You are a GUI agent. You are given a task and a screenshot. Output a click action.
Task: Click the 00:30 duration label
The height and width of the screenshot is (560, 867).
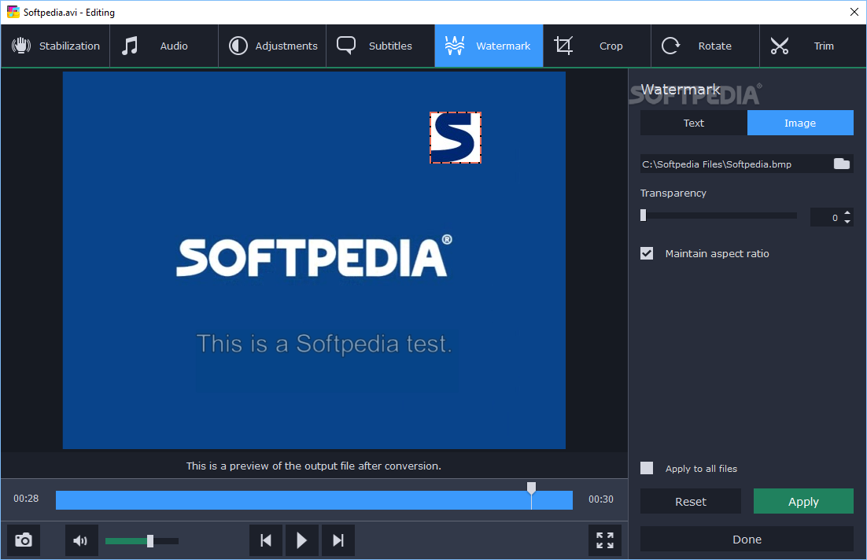(x=601, y=499)
